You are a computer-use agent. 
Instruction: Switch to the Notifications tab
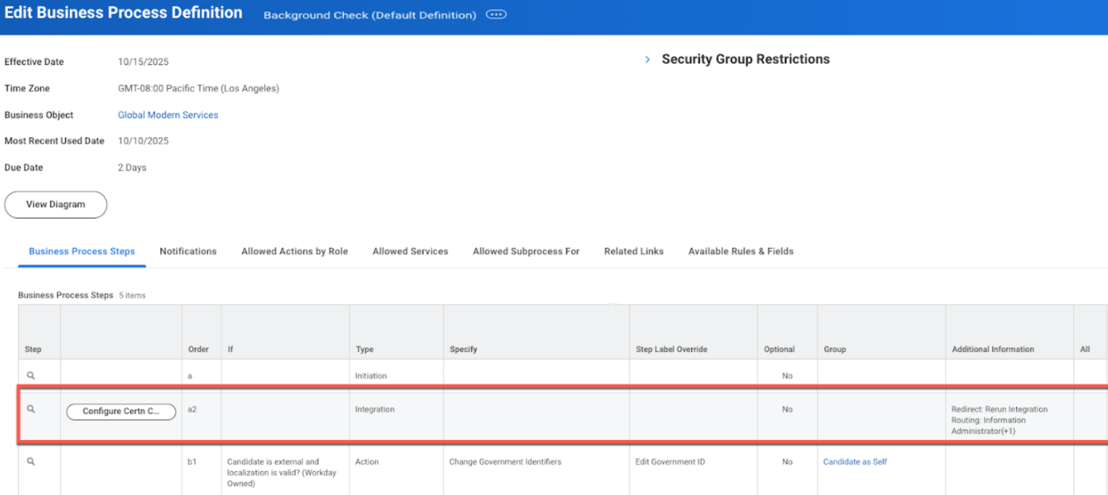[x=188, y=251]
